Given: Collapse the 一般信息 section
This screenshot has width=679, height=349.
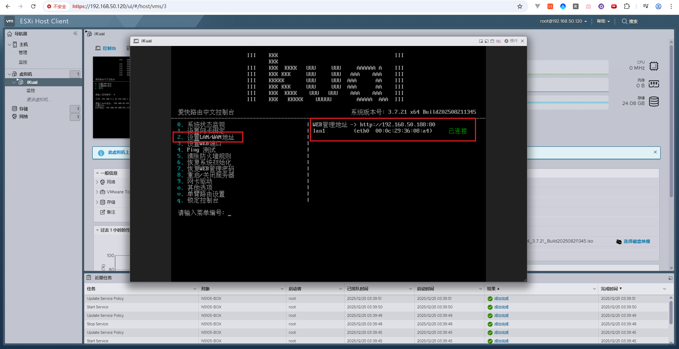Looking at the screenshot, I should [x=98, y=173].
